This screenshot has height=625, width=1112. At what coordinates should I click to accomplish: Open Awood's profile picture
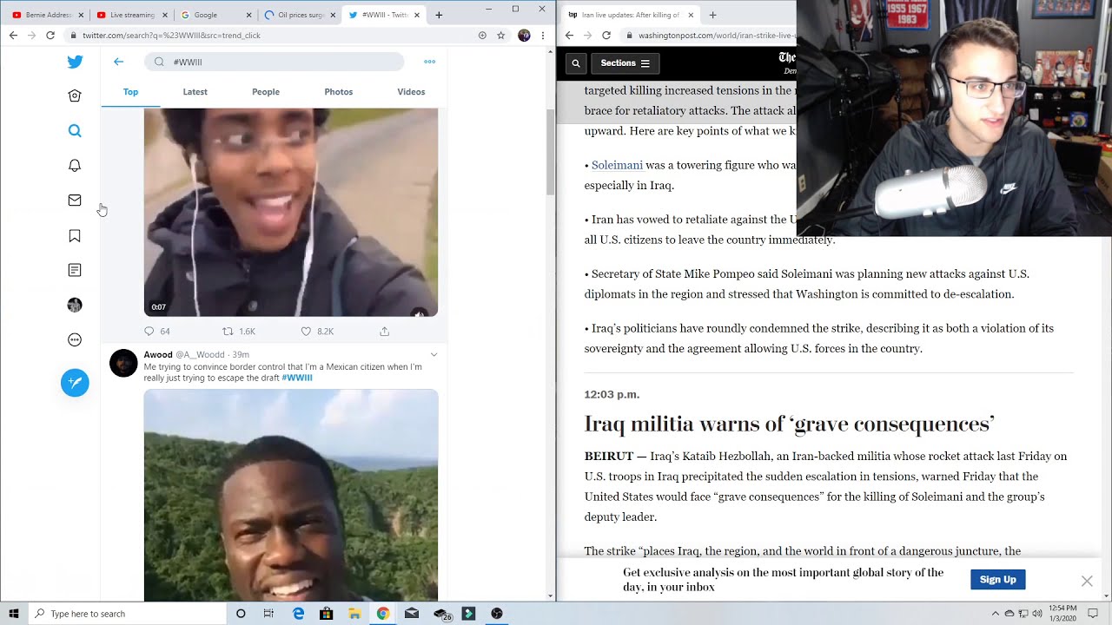123,363
